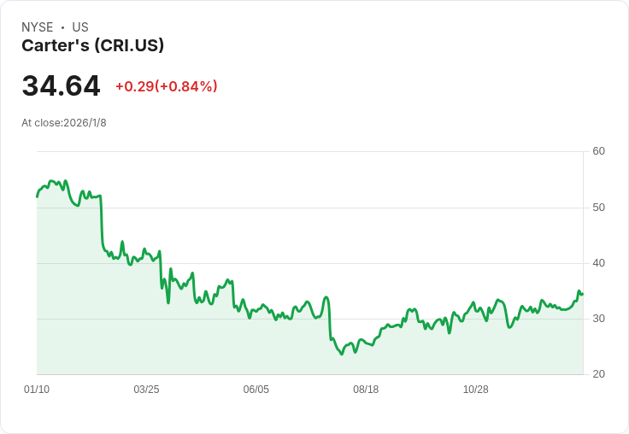This screenshot has width=629, height=434.
Task: Click the 60 value on price axis
Action: [x=598, y=151]
